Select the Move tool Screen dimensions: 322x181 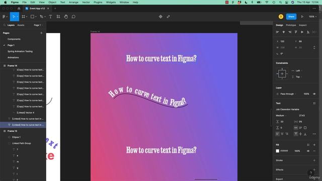tap(14, 17)
